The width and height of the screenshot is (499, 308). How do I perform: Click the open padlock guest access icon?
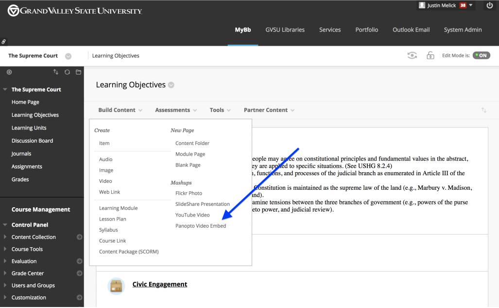coord(430,55)
